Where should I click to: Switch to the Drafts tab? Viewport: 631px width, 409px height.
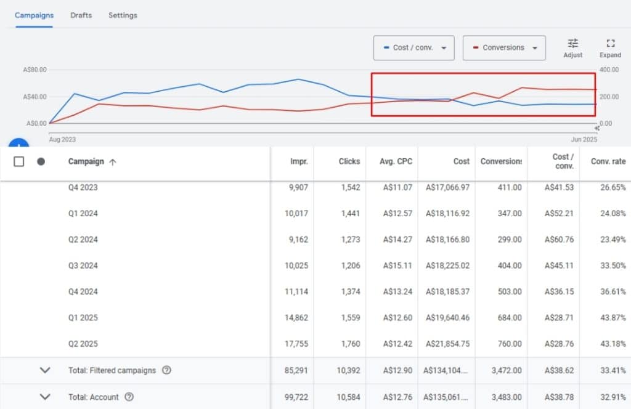coord(81,15)
